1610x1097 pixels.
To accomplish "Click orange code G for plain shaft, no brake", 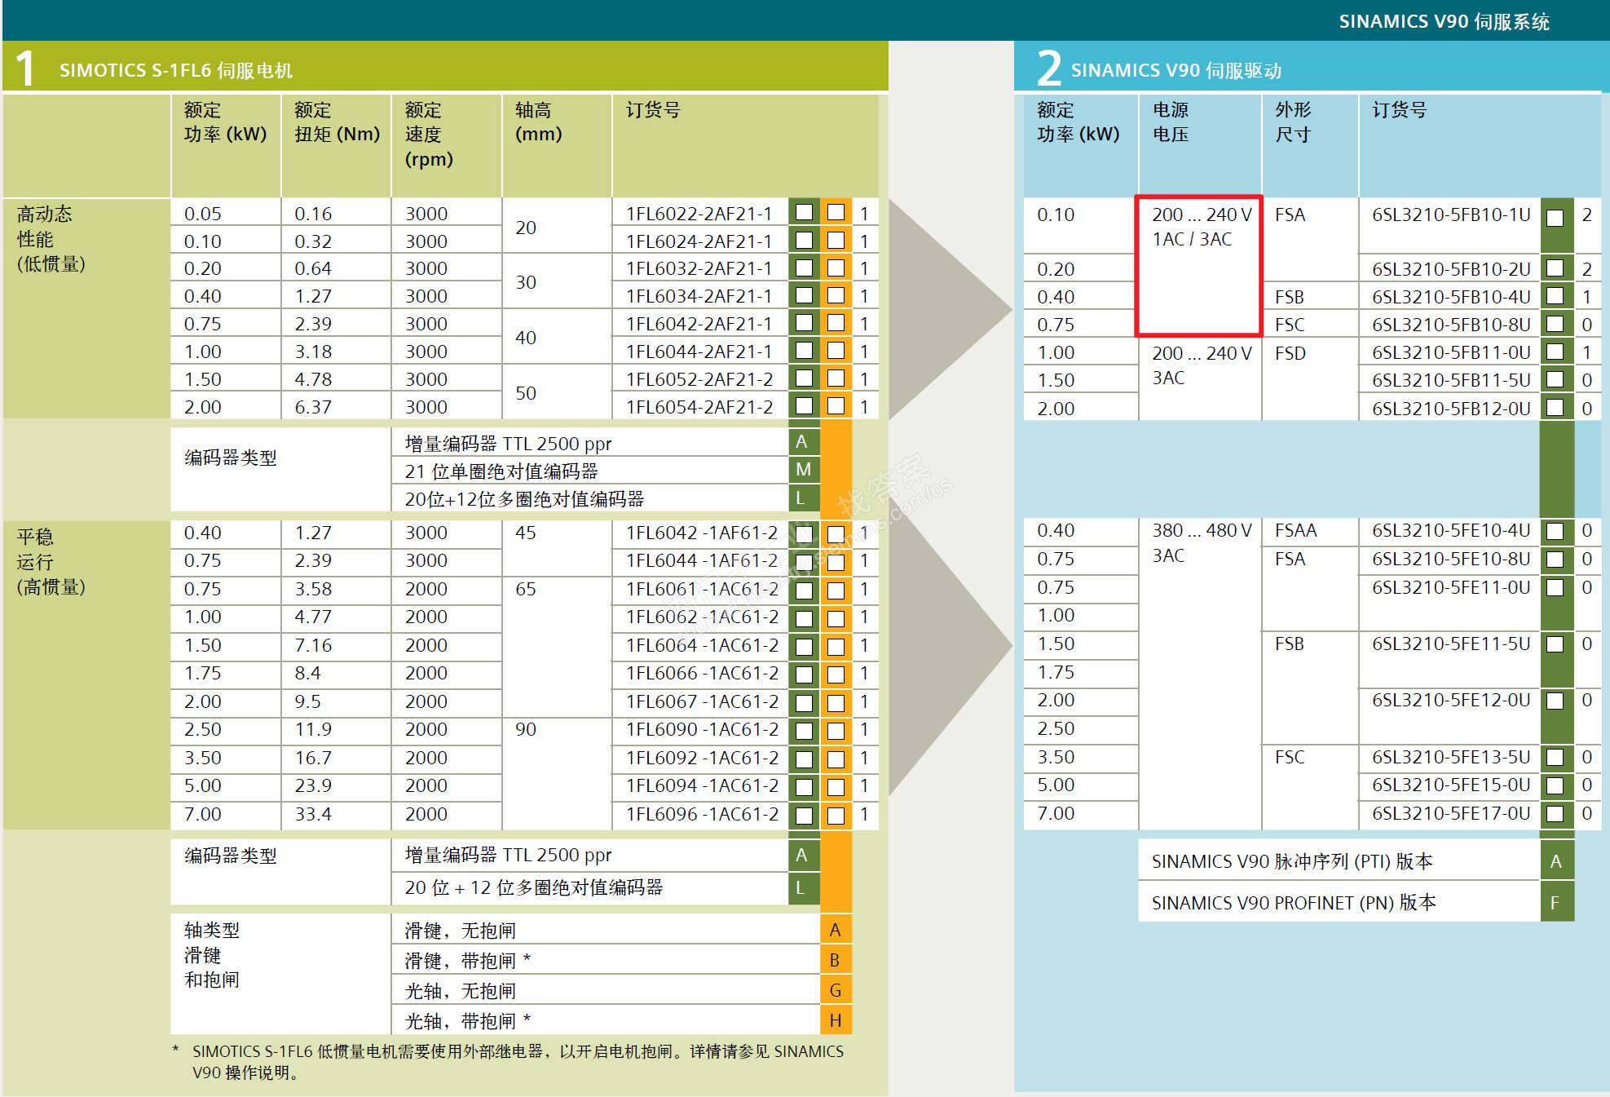I will [835, 990].
